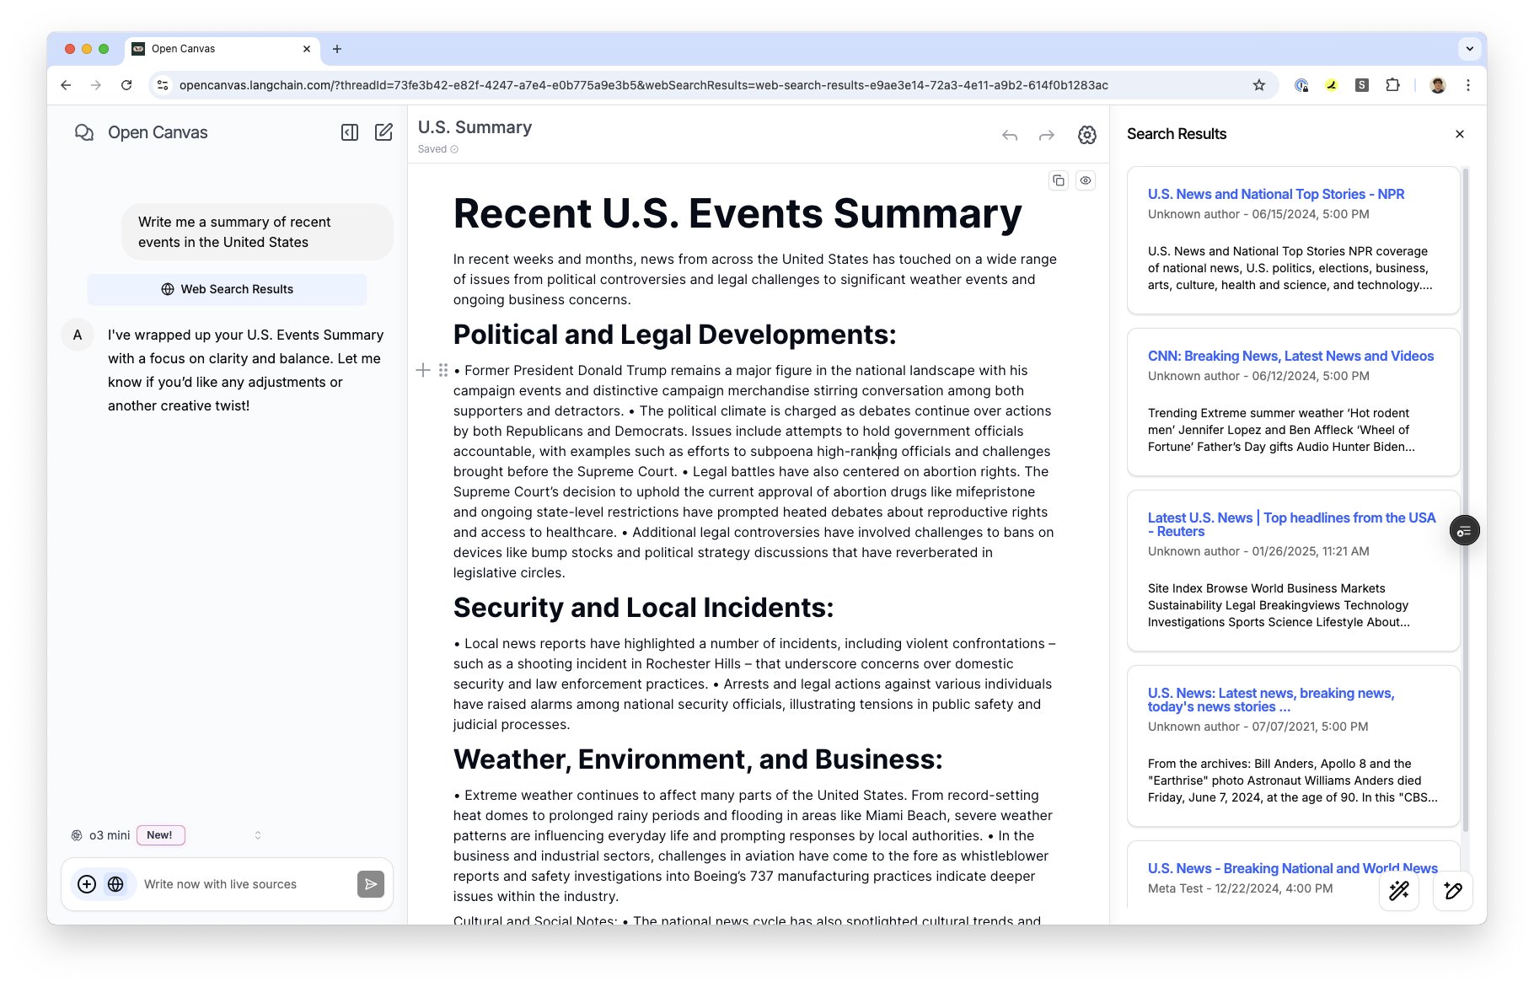Open the browser profile avatar
The width and height of the screenshot is (1534, 987).
coord(1438,85)
